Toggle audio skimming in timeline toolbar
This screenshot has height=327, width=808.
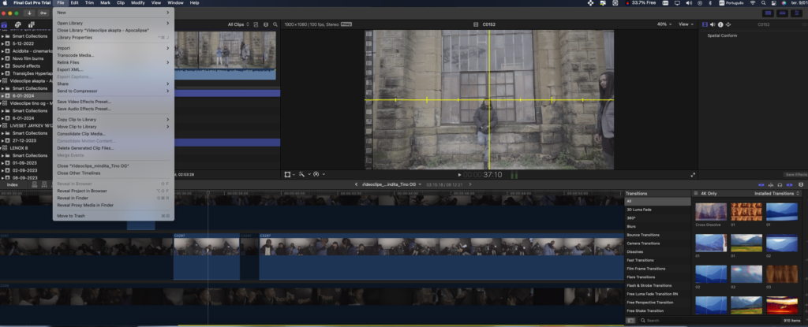tap(770, 184)
